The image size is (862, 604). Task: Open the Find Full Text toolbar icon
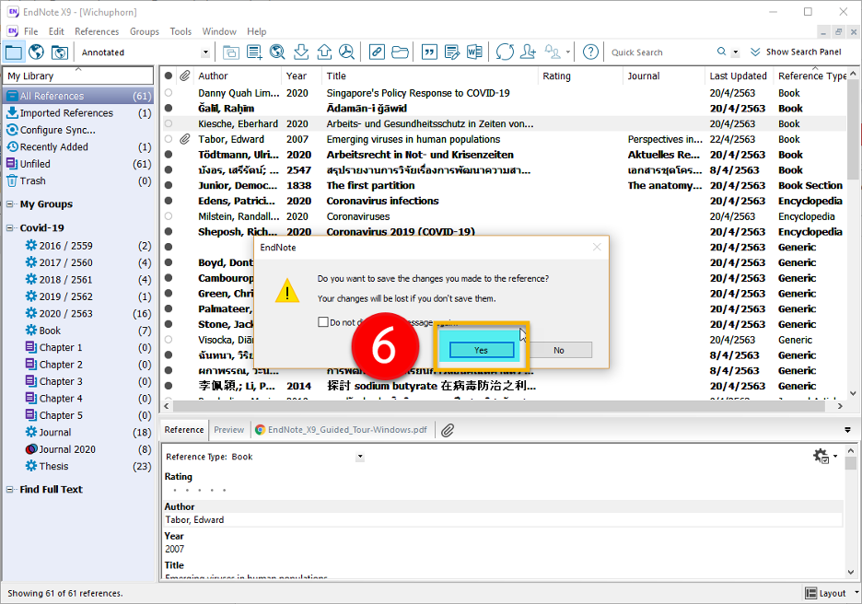[x=346, y=52]
